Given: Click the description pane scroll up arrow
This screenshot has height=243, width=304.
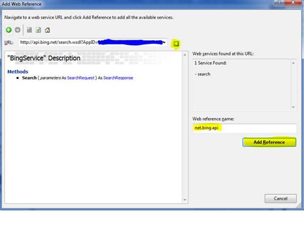Looking at the screenshot, I should pos(185,55).
